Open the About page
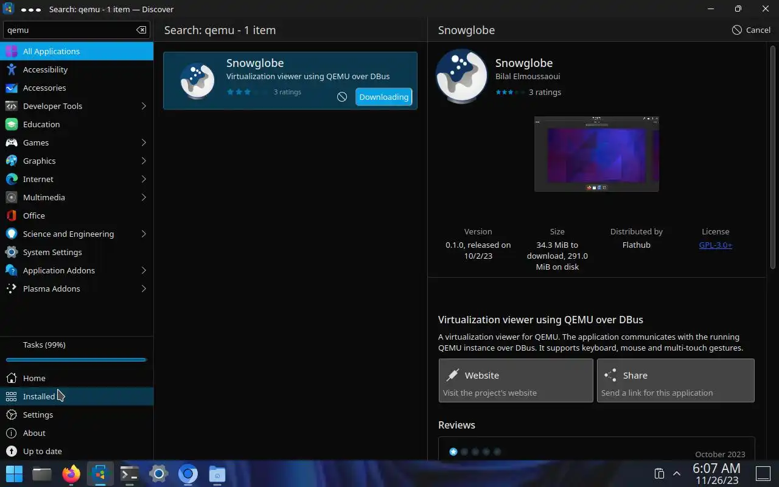 [x=77, y=433]
